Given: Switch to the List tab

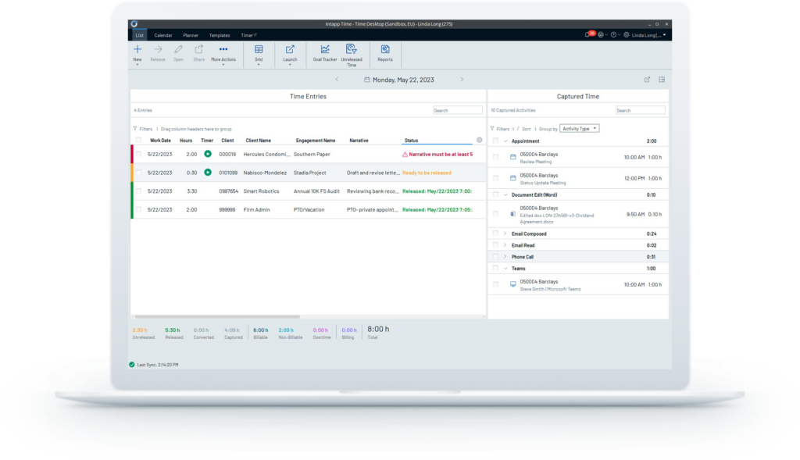Looking at the screenshot, I should click(139, 35).
